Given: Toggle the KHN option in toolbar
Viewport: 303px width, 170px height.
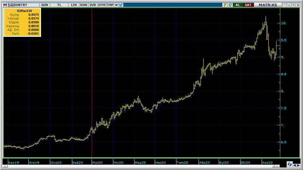Looking at the screenshot, I should [84, 5].
